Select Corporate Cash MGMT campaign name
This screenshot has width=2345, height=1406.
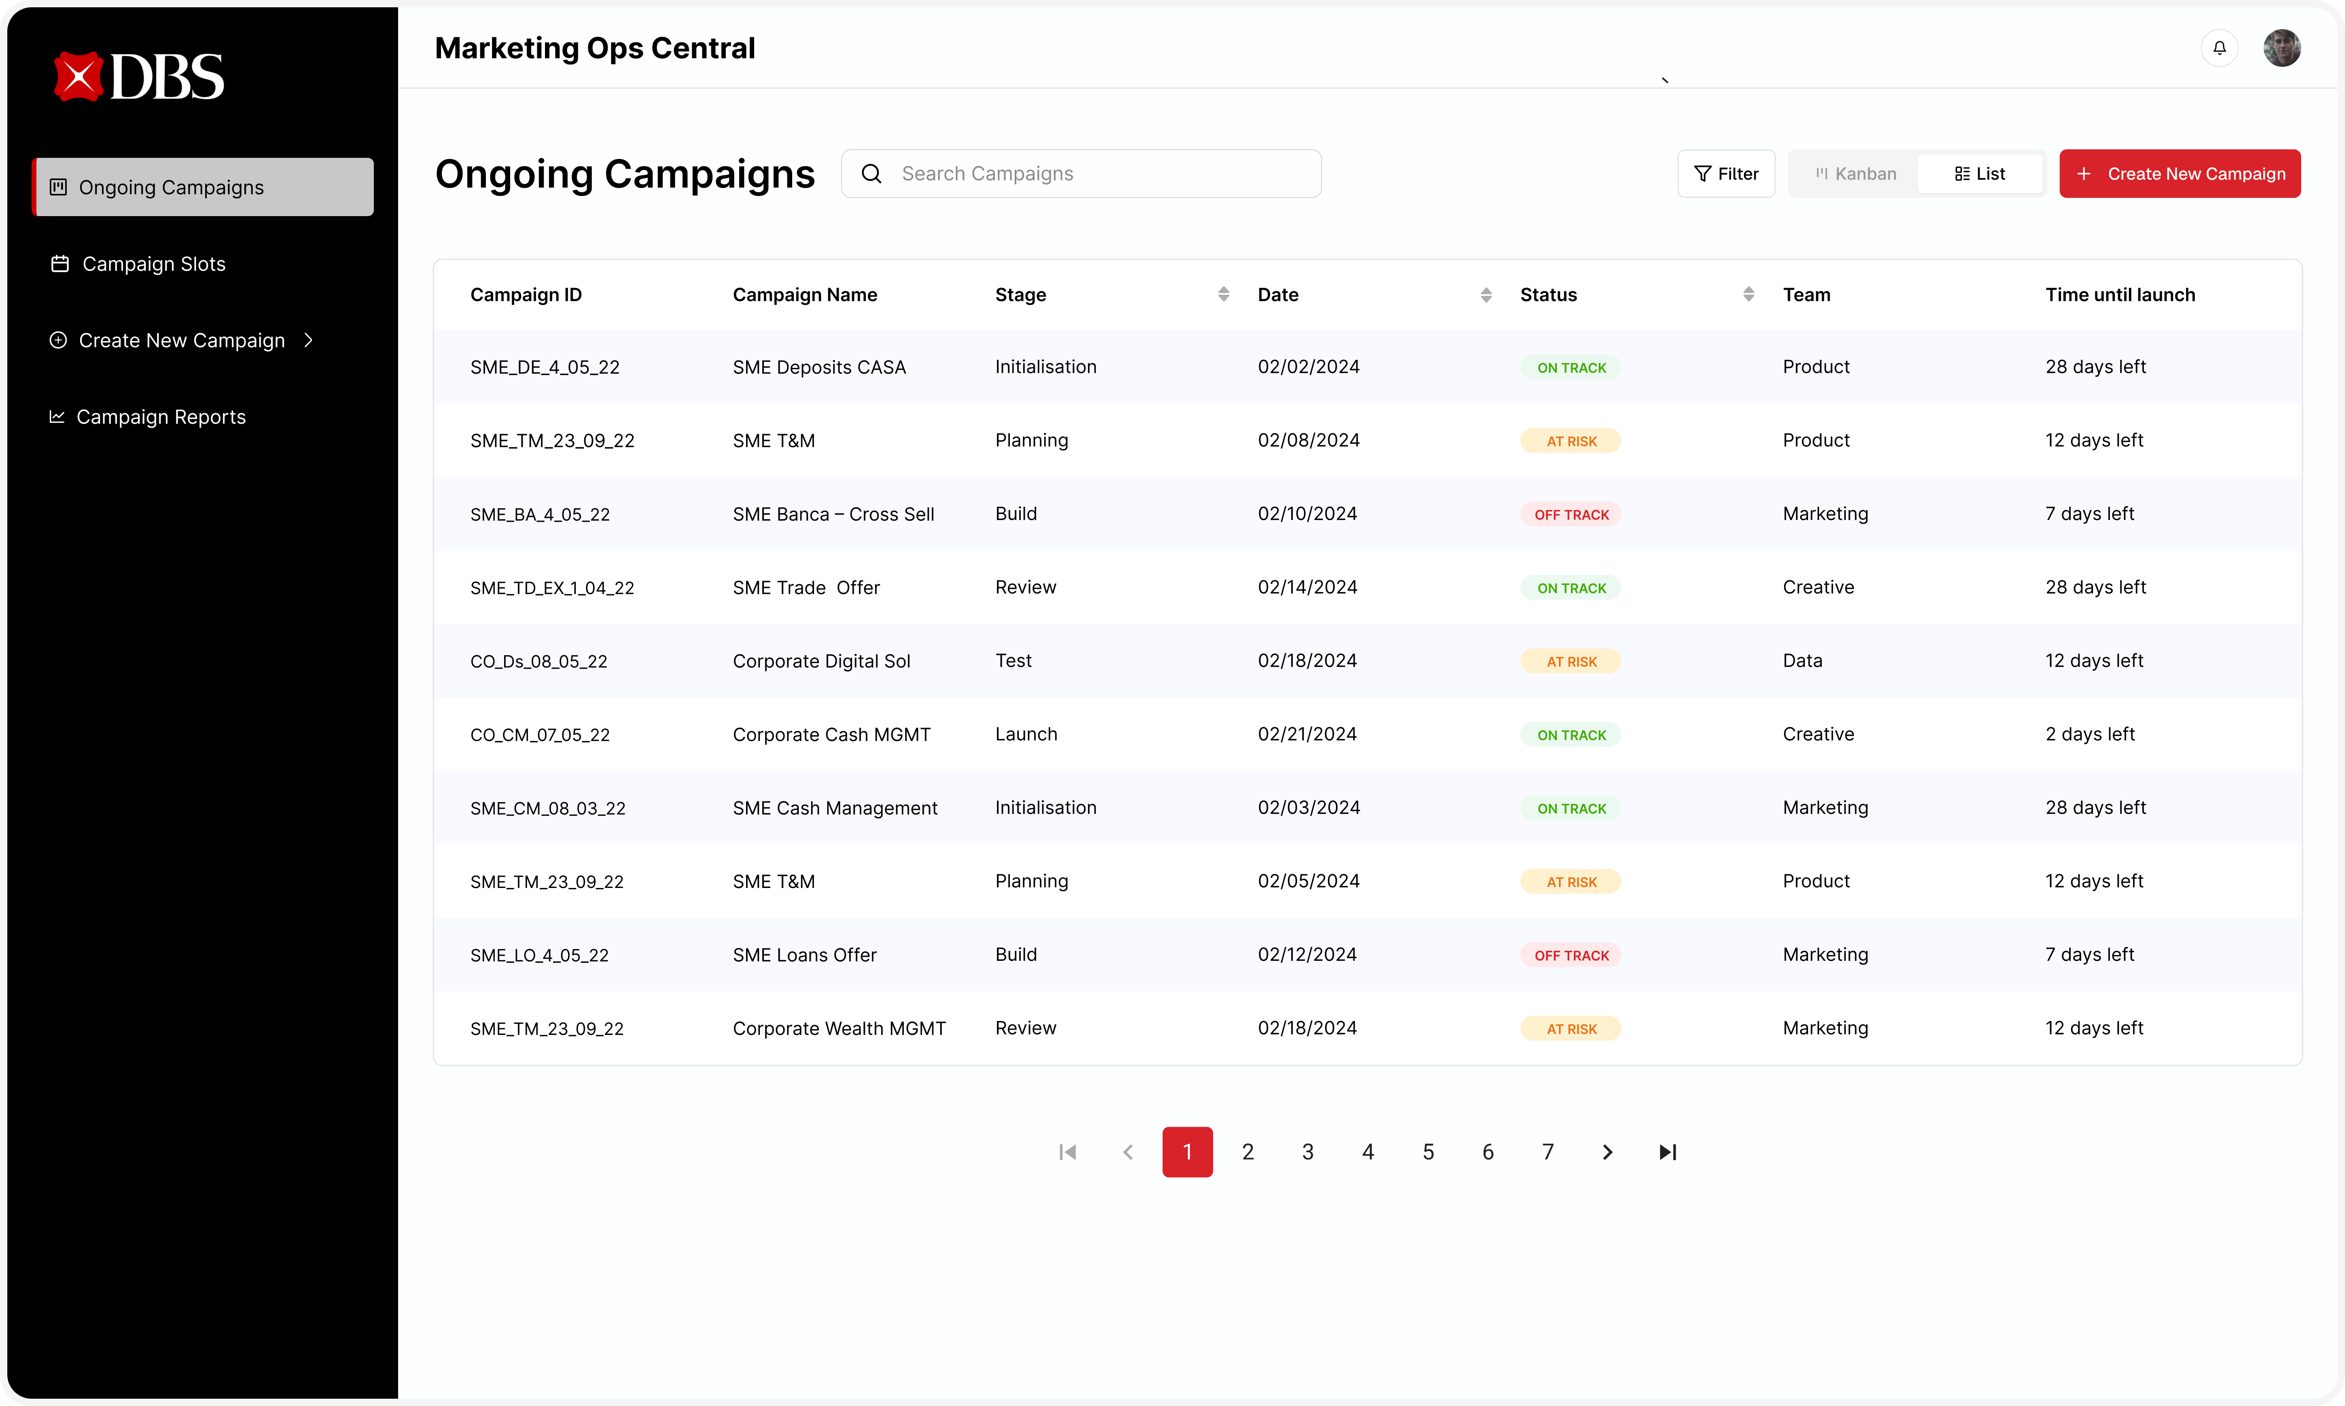pyautogui.click(x=831, y=735)
